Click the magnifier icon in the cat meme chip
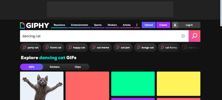The height and width of the screenshot is (100, 222). click(x=94, y=48)
